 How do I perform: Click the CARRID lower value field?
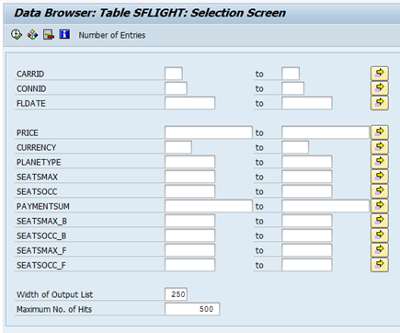pyautogui.click(x=174, y=74)
